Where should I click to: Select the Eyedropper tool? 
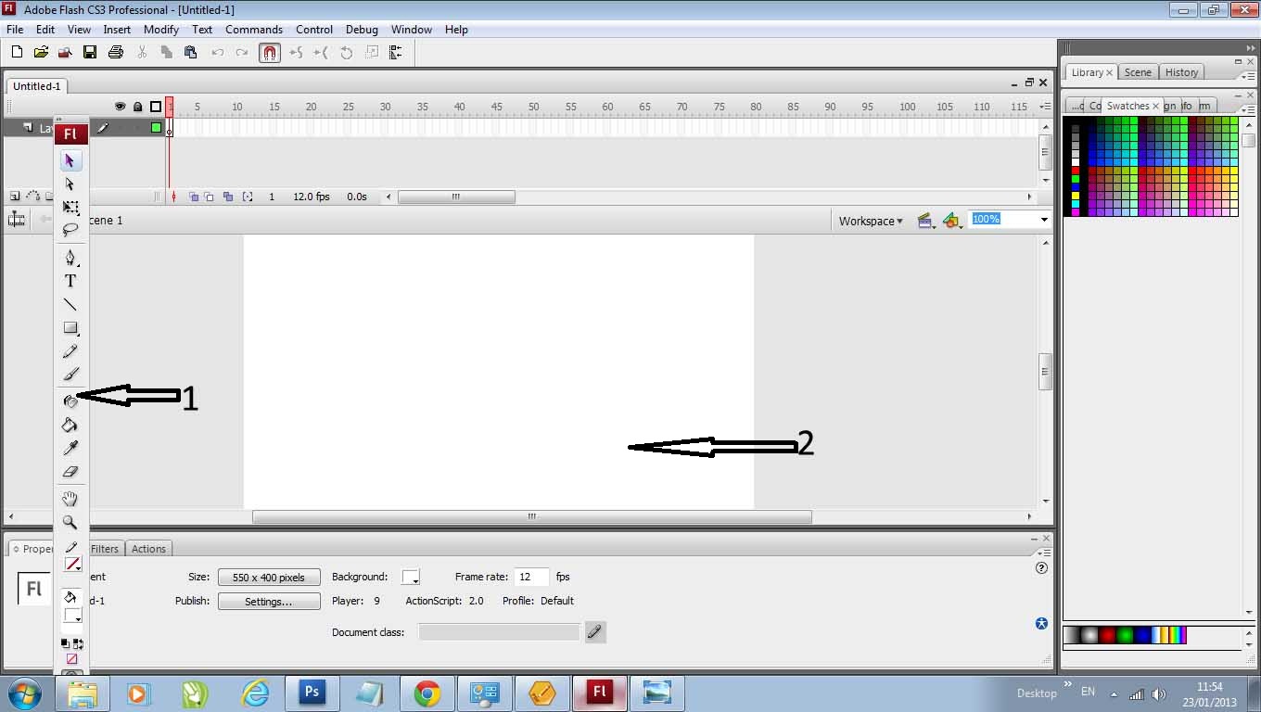pos(70,448)
